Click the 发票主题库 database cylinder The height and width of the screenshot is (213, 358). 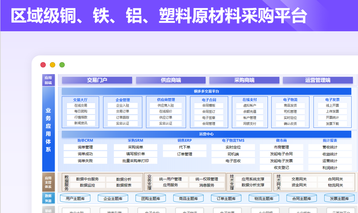339,198
